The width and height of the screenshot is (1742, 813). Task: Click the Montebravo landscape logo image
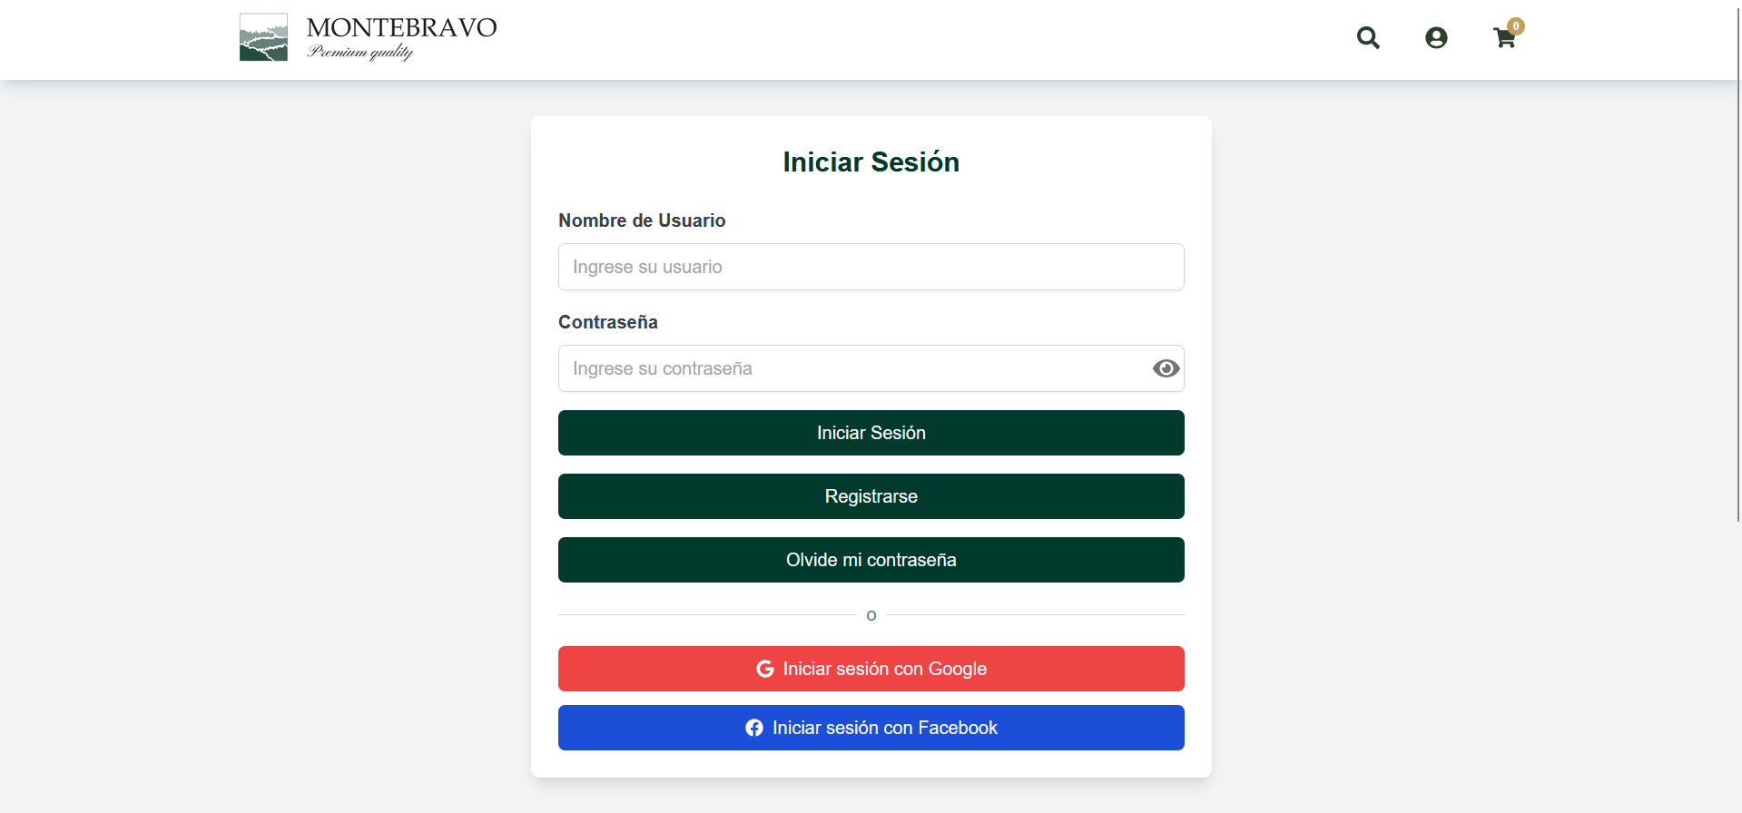(x=263, y=37)
